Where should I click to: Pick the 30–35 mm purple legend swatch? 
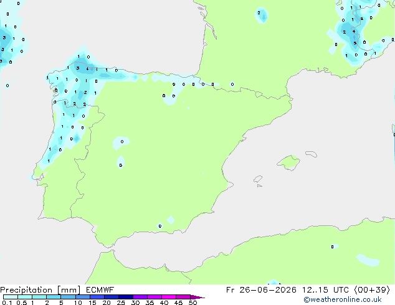click(140, 297)
